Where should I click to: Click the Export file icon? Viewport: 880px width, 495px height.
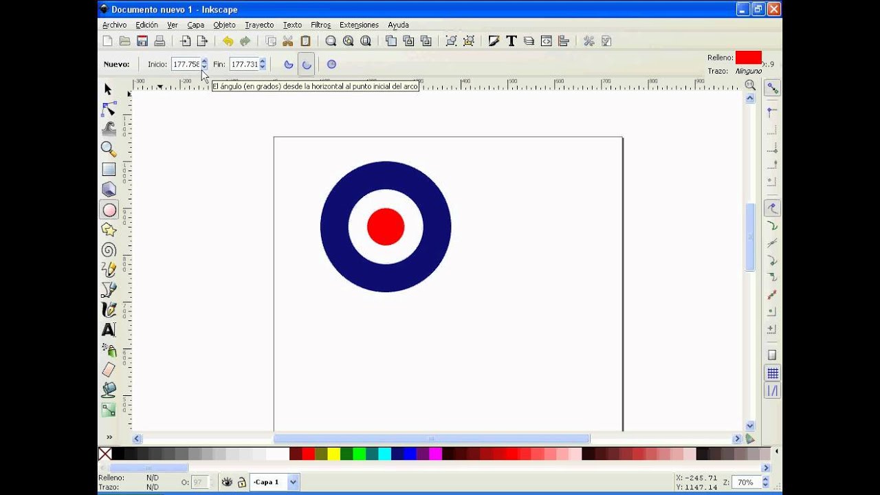[202, 41]
